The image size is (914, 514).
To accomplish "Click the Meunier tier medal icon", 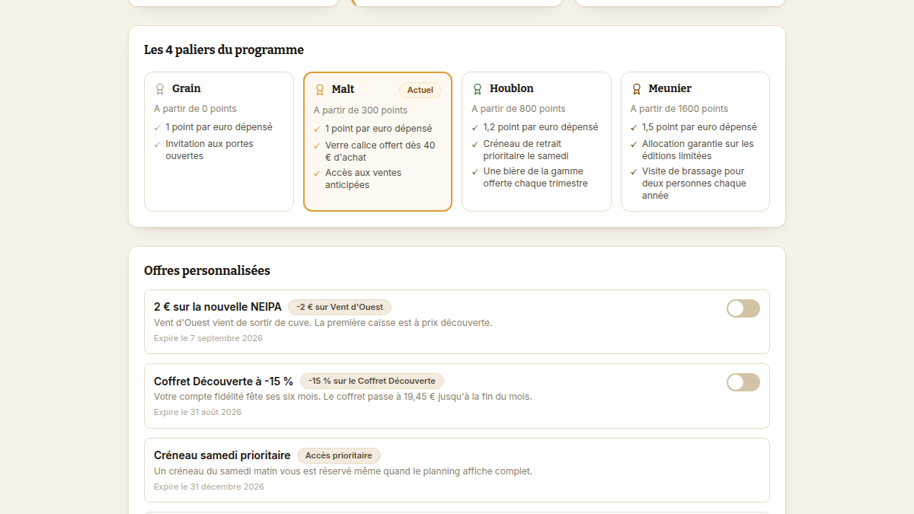I will click(x=637, y=89).
